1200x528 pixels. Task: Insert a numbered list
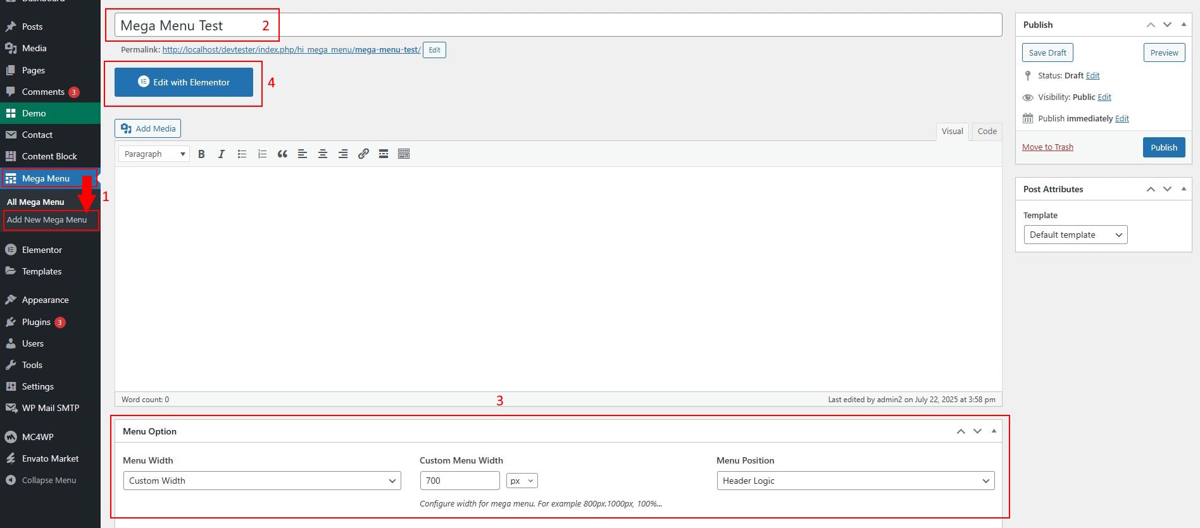(262, 154)
